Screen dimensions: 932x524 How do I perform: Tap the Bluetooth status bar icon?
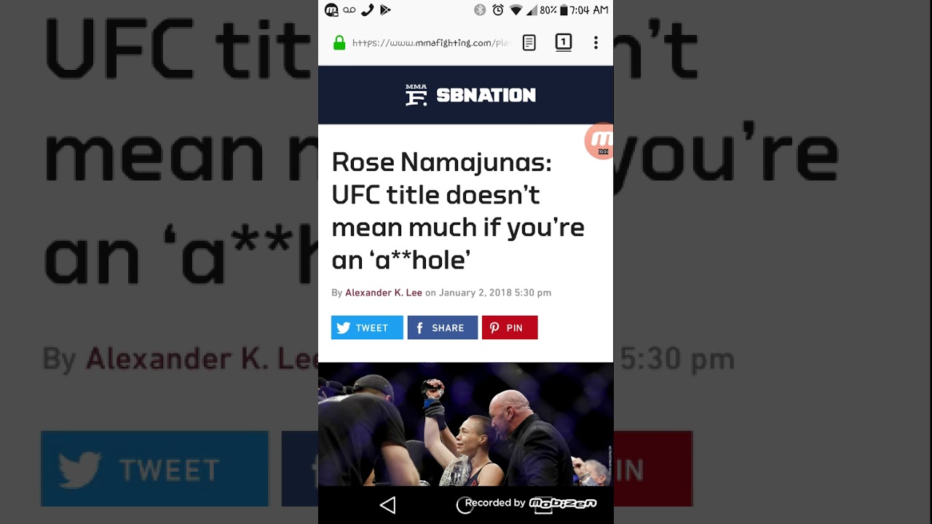pos(480,10)
